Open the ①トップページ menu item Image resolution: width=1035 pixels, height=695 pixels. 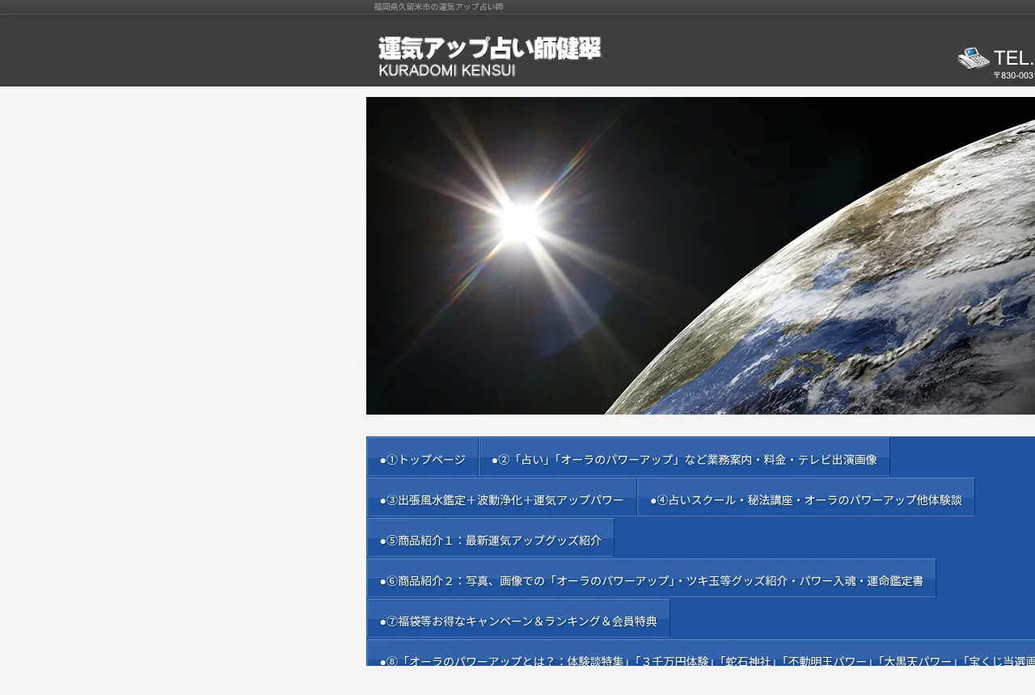(423, 457)
